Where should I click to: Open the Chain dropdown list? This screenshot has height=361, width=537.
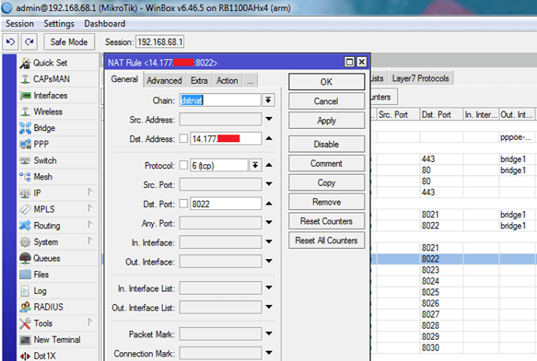(269, 100)
